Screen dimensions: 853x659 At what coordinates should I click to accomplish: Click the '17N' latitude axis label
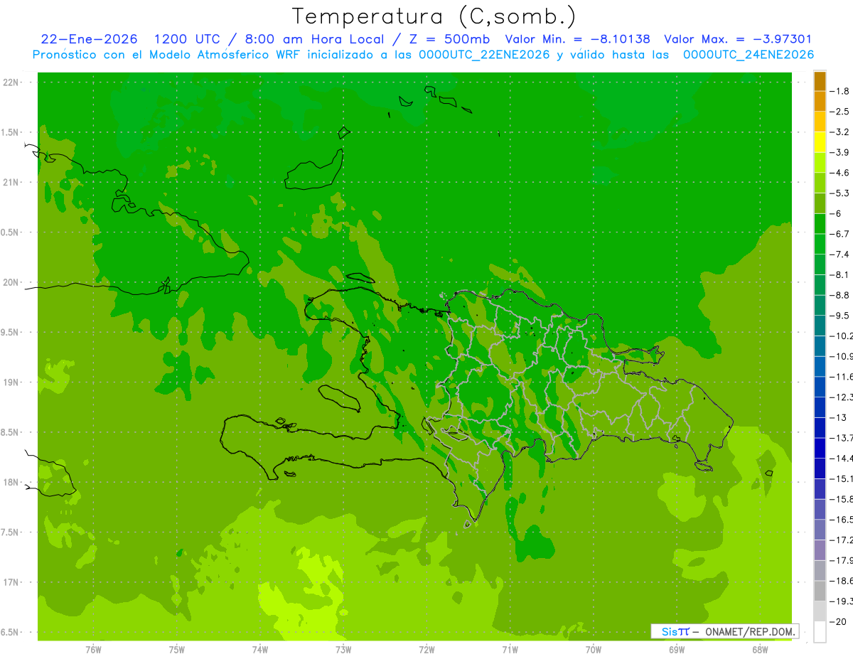(x=10, y=583)
